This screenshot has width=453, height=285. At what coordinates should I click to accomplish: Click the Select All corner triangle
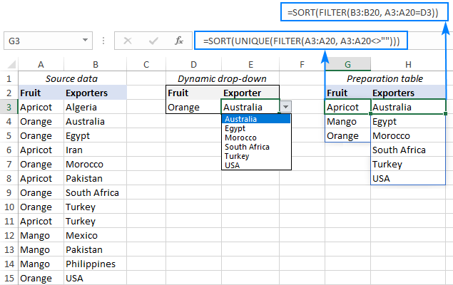[9, 65]
